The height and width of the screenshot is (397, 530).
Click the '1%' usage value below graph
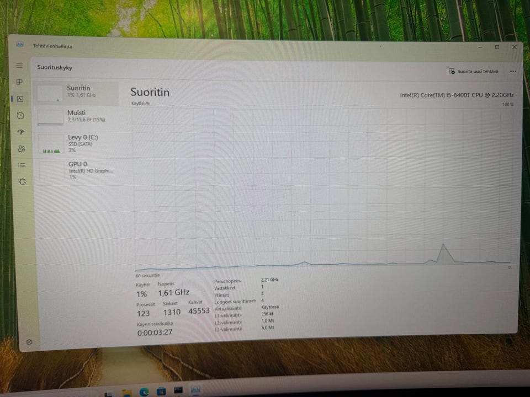tap(142, 294)
